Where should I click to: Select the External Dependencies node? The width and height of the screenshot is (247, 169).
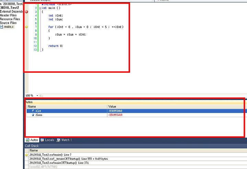pos(11,12)
